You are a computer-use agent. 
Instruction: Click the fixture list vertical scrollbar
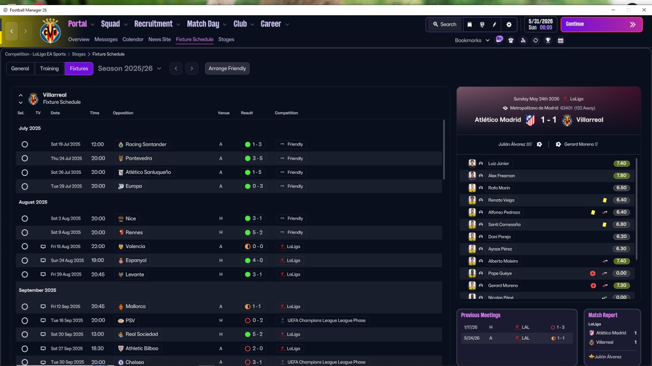coord(444,149)
